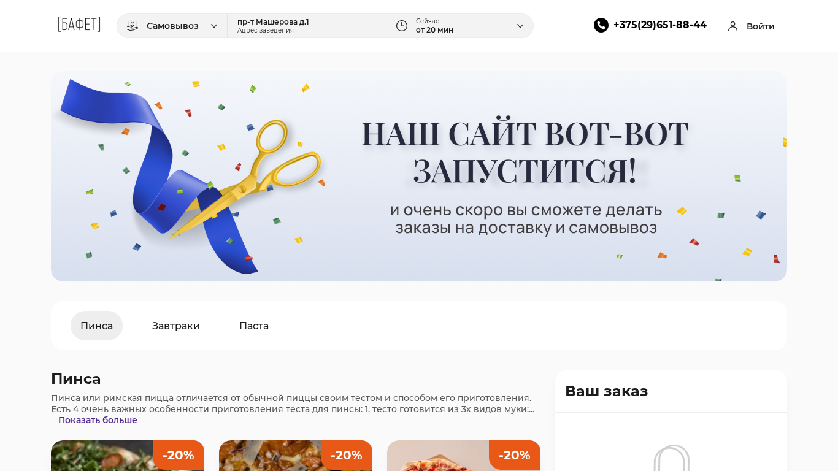Click the empty cart icon under Ваш заказ
Image resolution: width=838 pixels, height=471 pixels.
[x=672, y=458]
